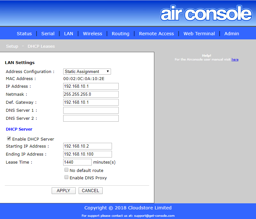
Task: Open the Remote Access menu
Action: pyautogui.click(x=157, y=34)
